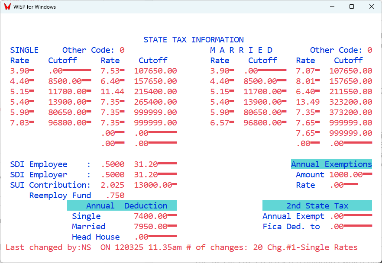The image size is (382, 263).
Task: Click the Head House deduction field
Action: coord(155,237)
